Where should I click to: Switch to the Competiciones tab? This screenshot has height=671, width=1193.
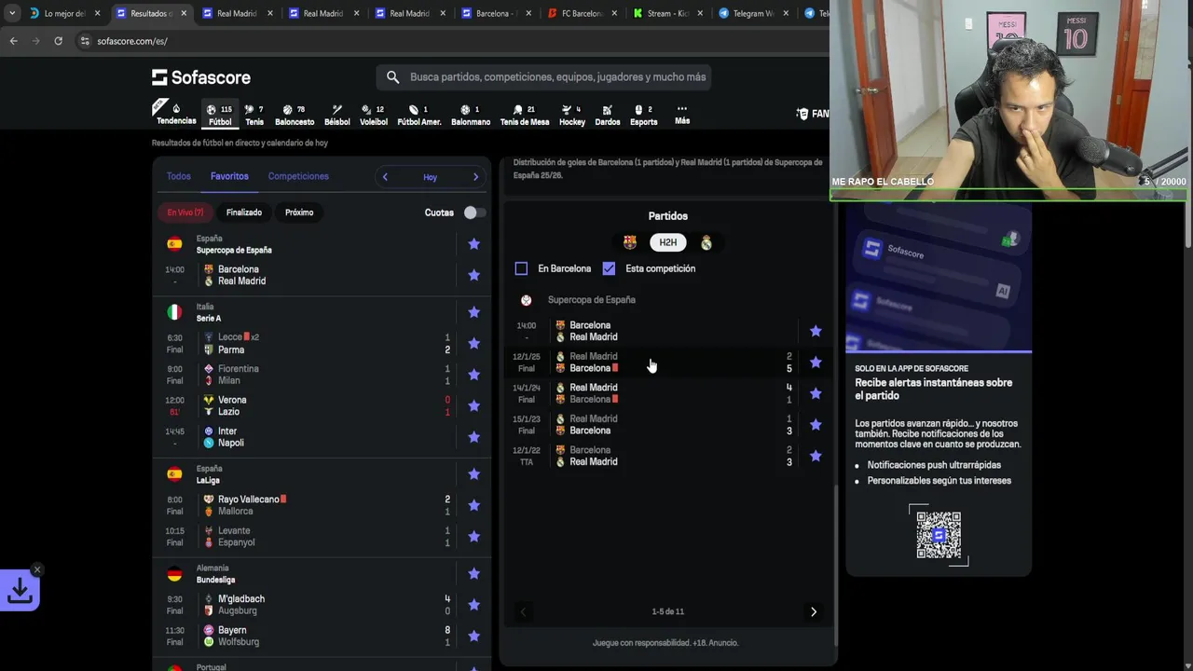(298, 176)
